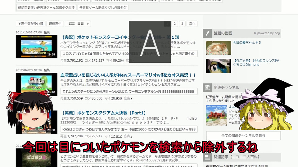Image resolution: width=298 pixels, height=167 pixels.
Task: Click the powered by flog link
Action: (267, 33)
